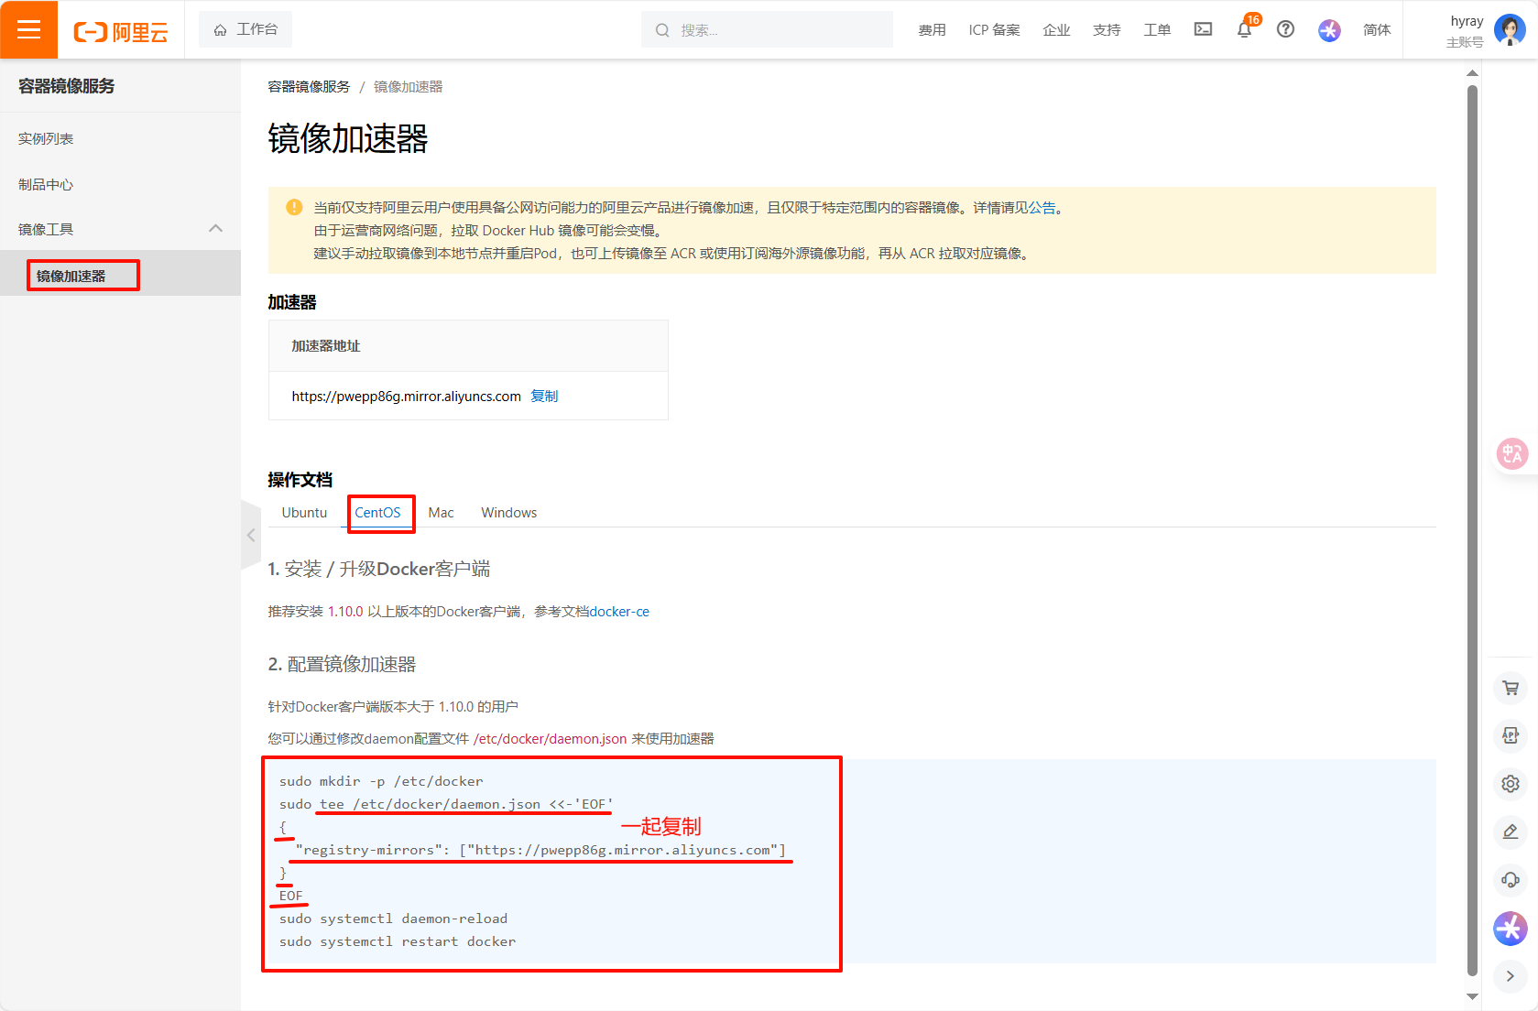
Task: Open the purple AI assistant icon in header
Action: pos(1329,30)
